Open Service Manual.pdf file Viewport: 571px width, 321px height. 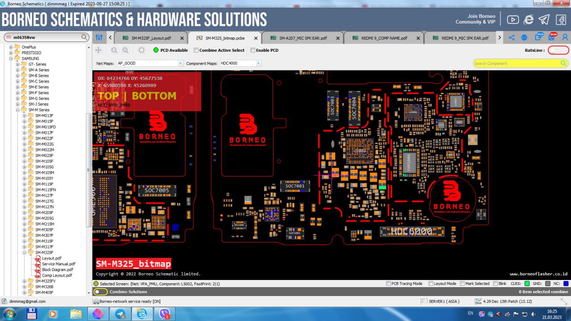pyautogui.click(x=58, y=264)
